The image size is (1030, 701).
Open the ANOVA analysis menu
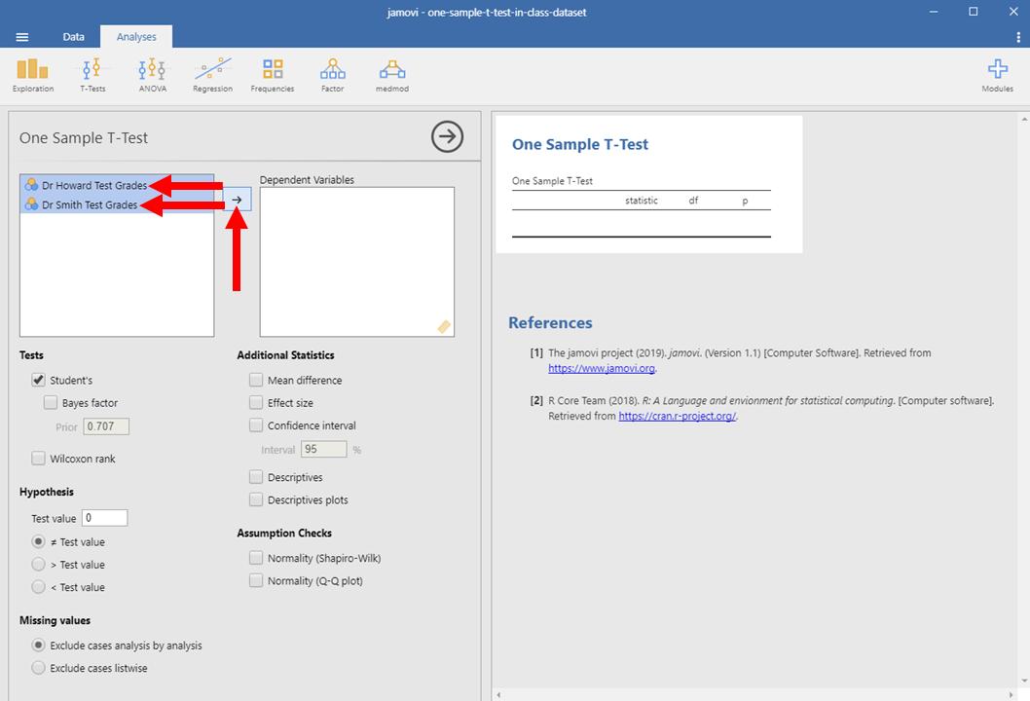click(152, 75)
